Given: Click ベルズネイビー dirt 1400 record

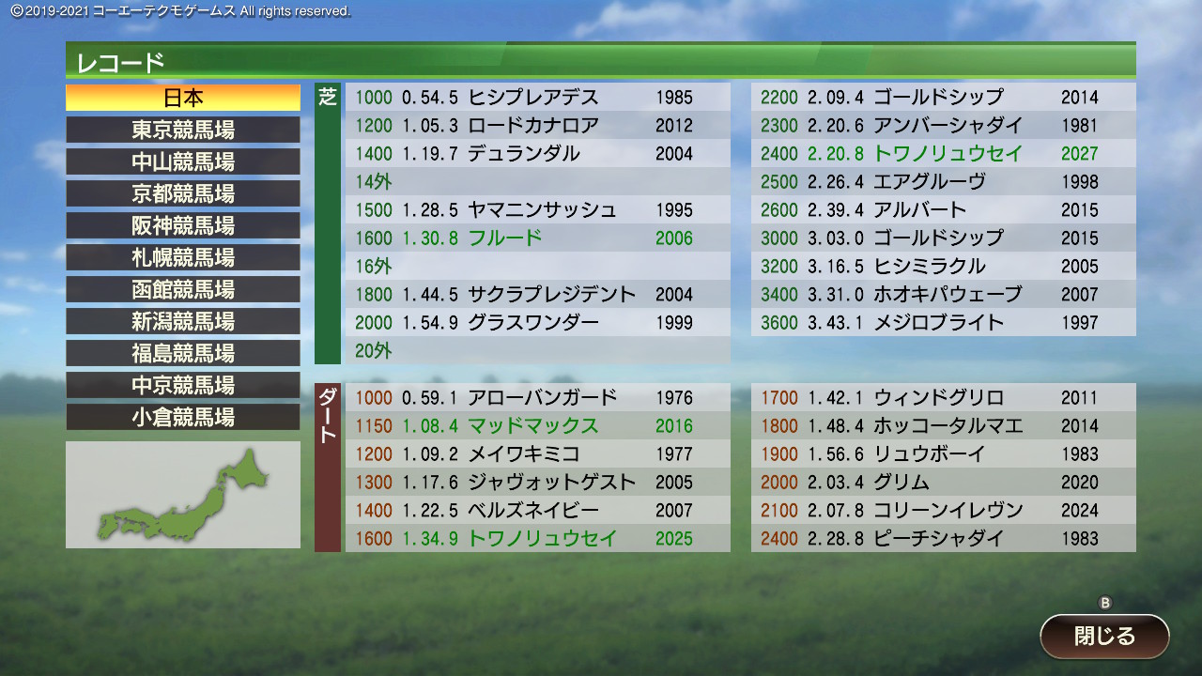Looking at the screenshot, I should 538,510.
